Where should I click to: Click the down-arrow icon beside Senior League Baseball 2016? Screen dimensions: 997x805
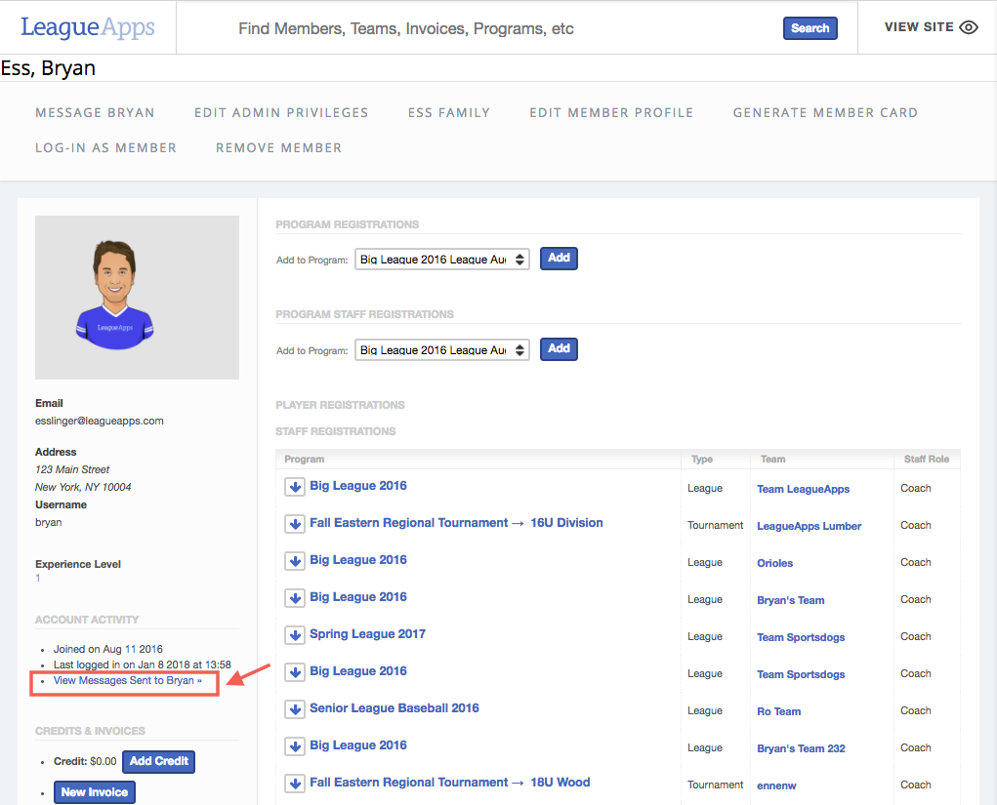click(294, 709)
